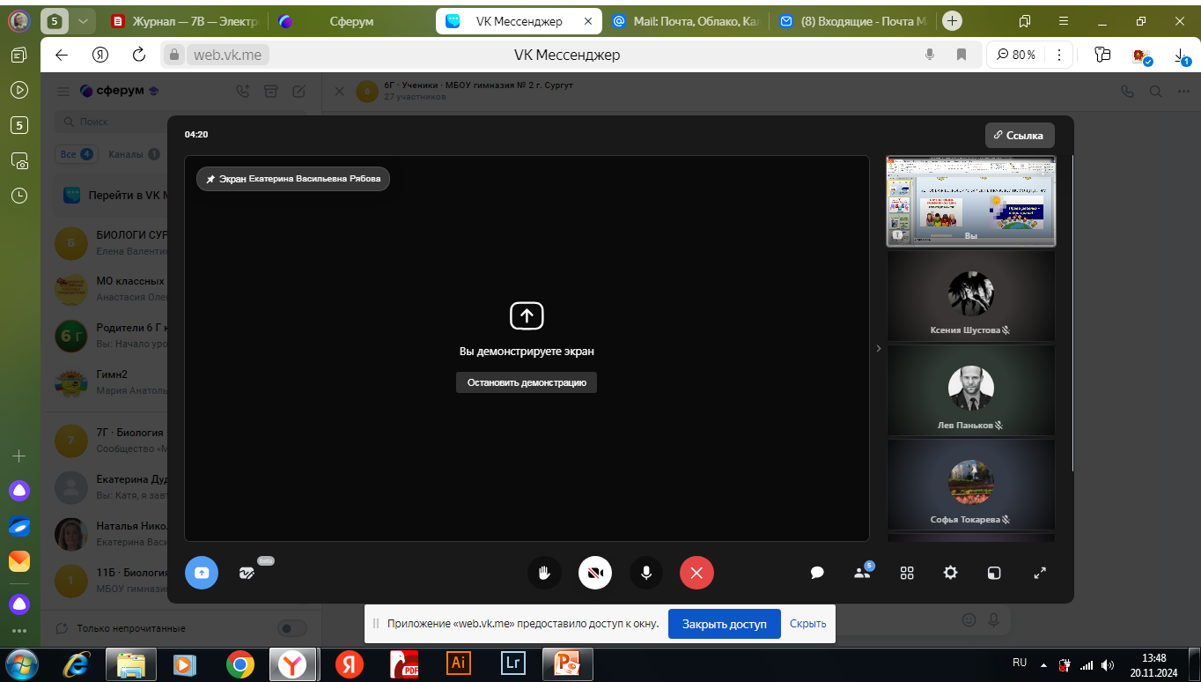Open the 80% zoom indicator

(1016, 55)
